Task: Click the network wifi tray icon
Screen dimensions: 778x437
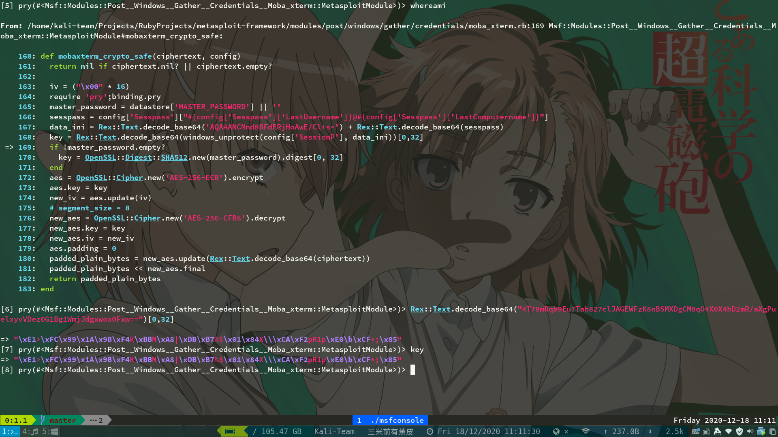Action: coord(729,432)
